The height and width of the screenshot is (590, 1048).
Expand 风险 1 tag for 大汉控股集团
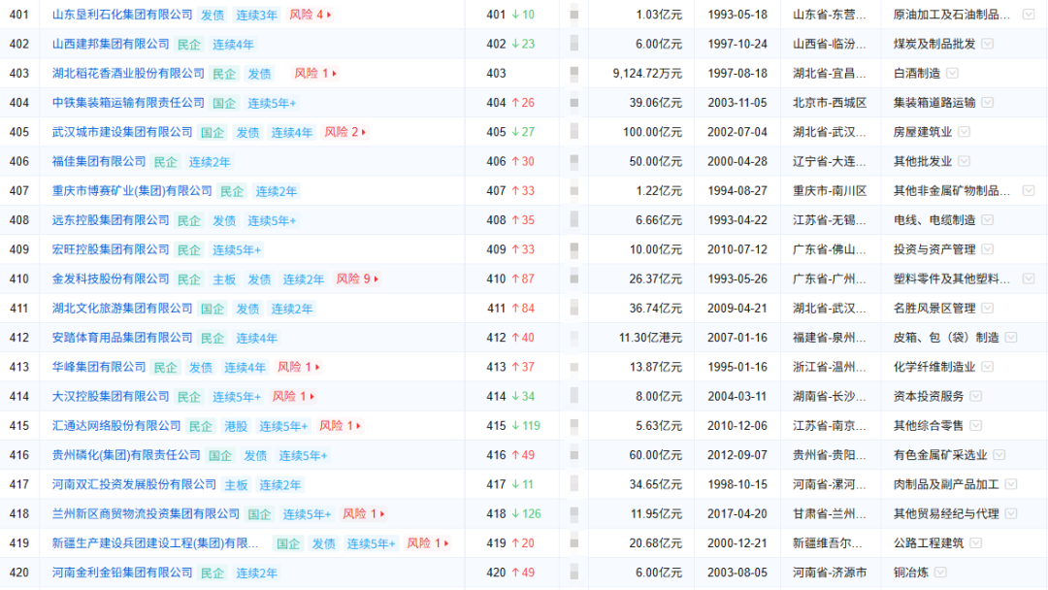tap(293, 396)
